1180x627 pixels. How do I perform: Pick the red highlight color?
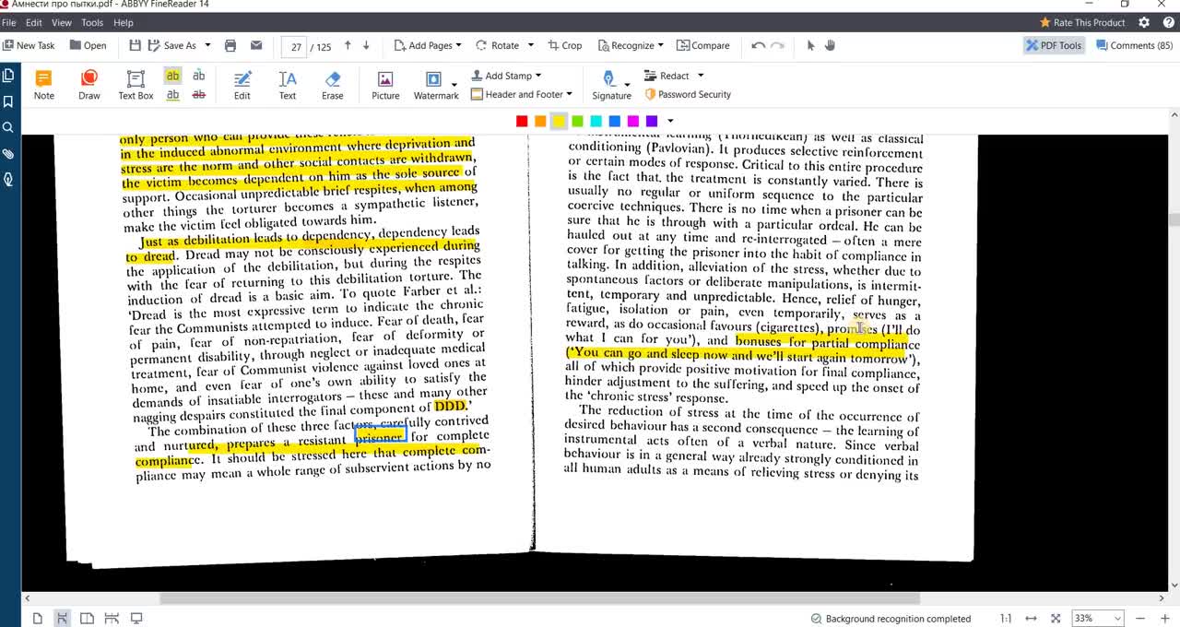pos(522,121)
